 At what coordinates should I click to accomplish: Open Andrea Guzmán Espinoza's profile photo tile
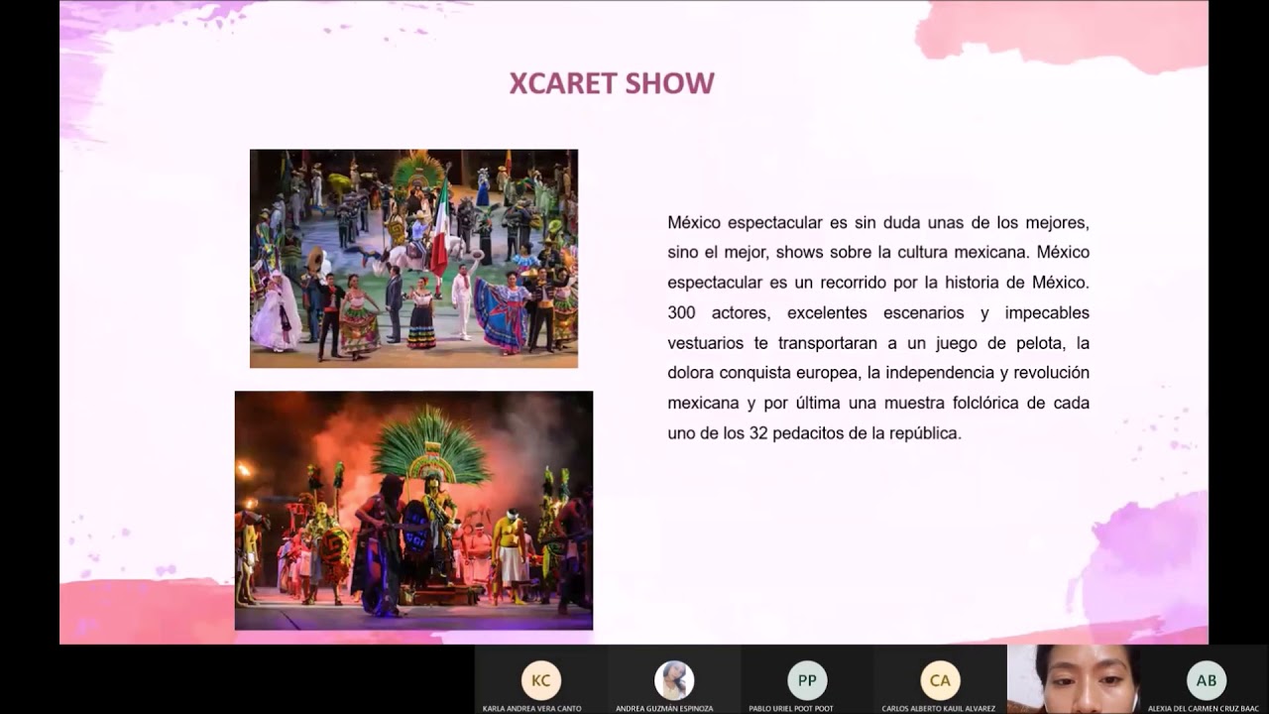coord(674,680)
